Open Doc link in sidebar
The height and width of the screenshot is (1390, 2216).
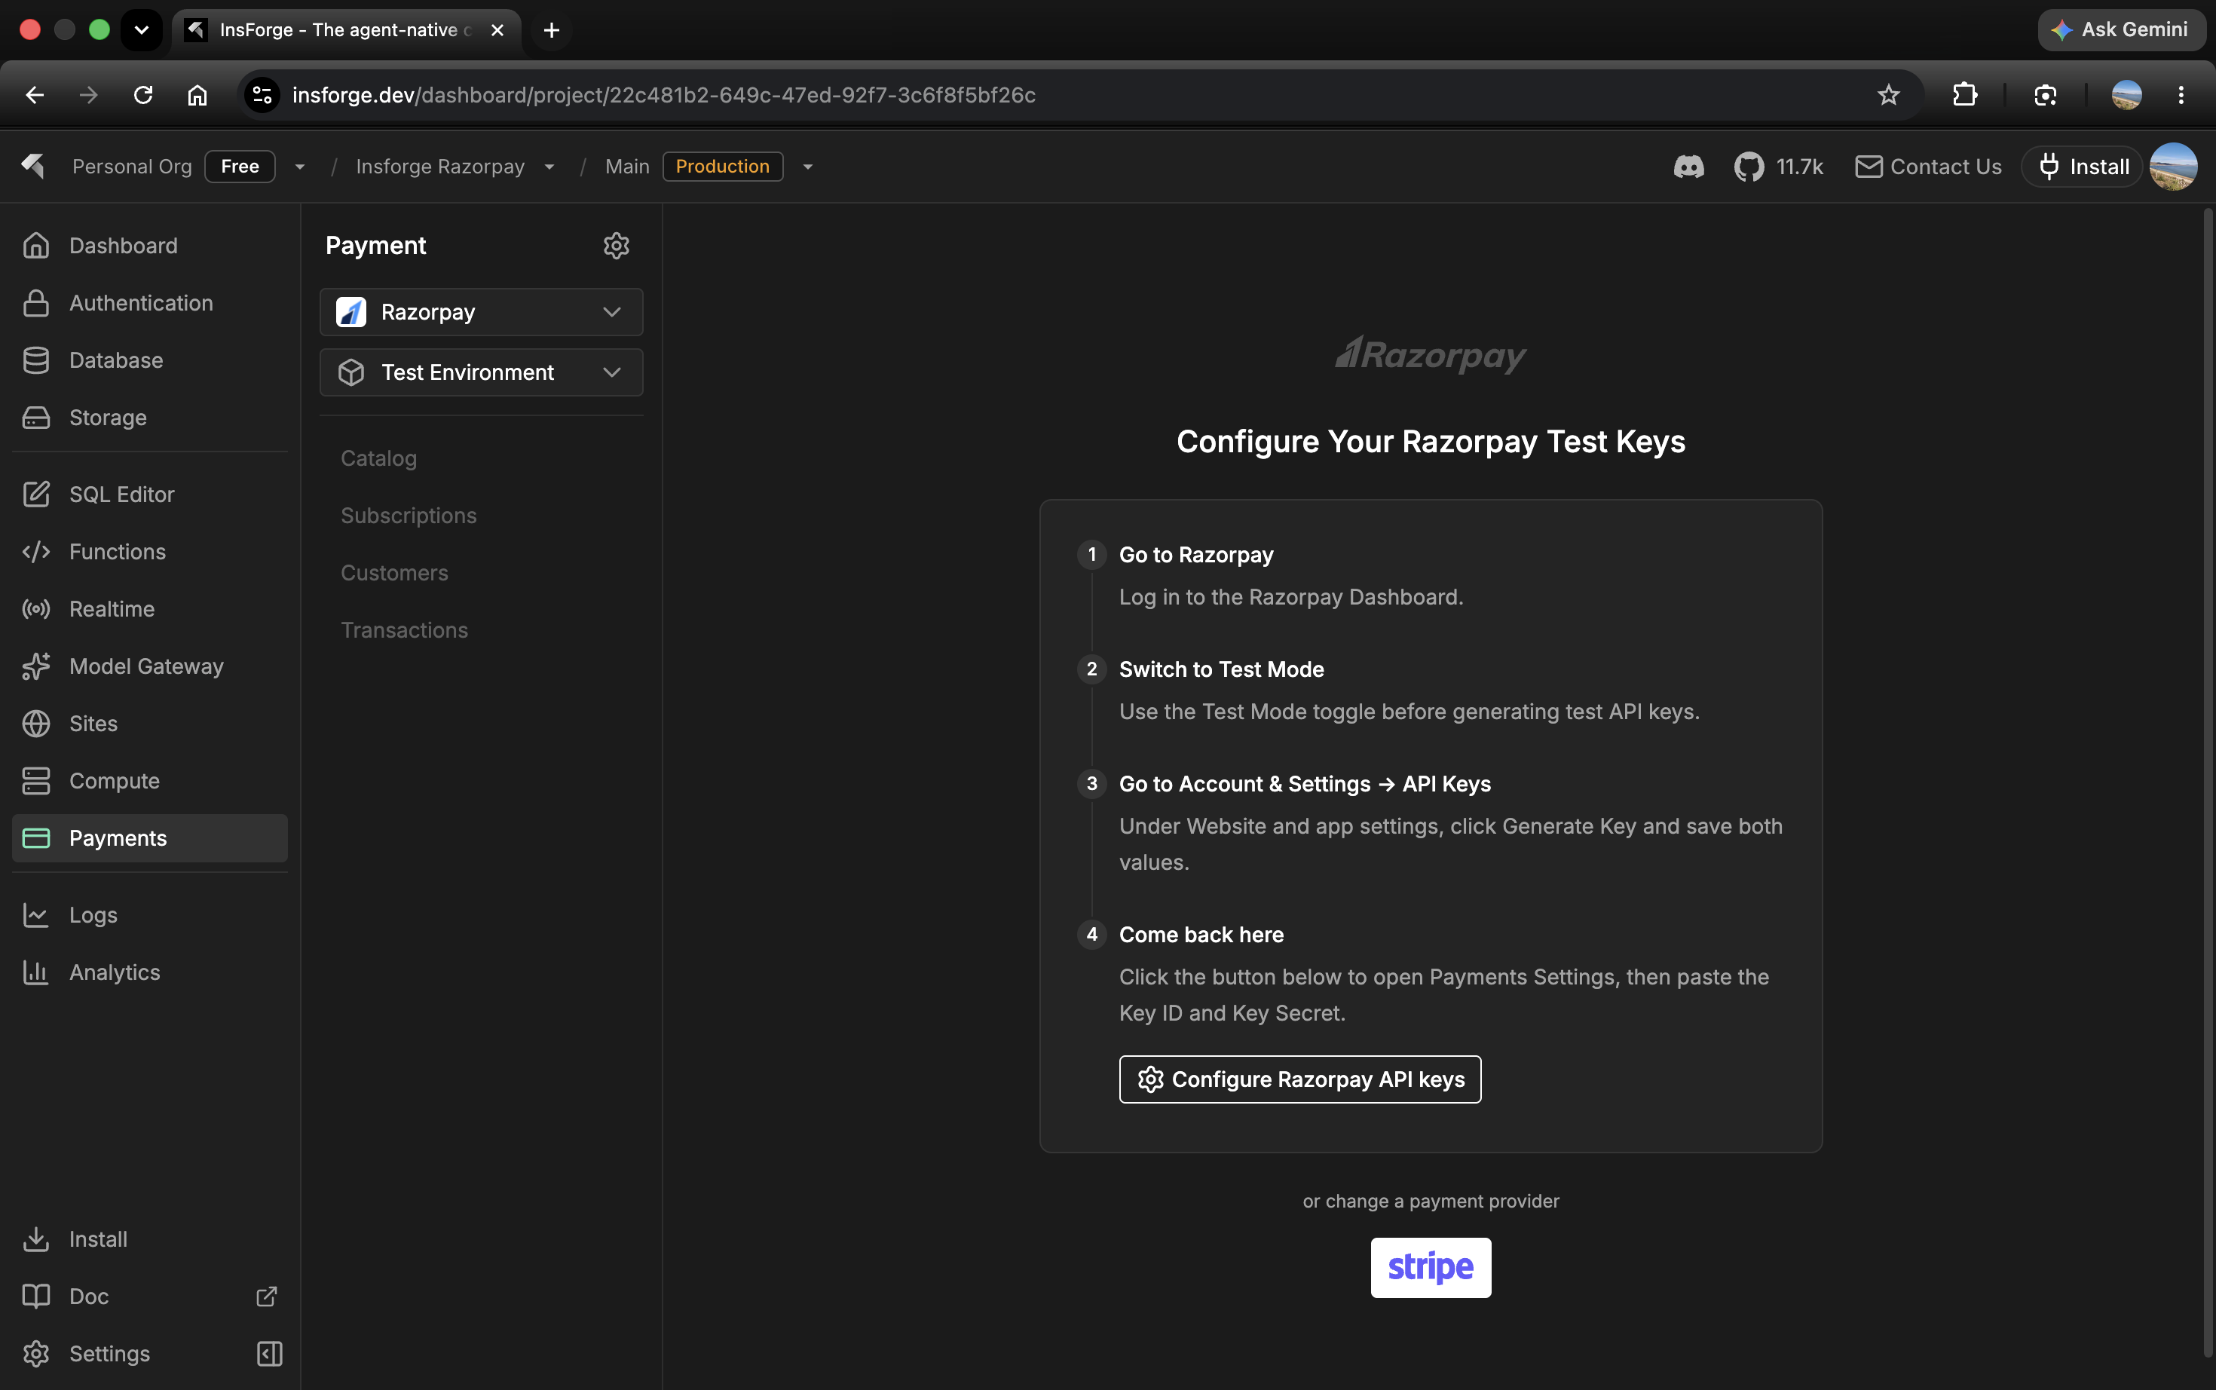click(x=89, y=1297)
